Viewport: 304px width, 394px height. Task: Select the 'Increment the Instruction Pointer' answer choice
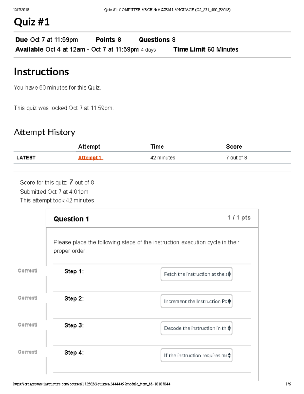195,301
